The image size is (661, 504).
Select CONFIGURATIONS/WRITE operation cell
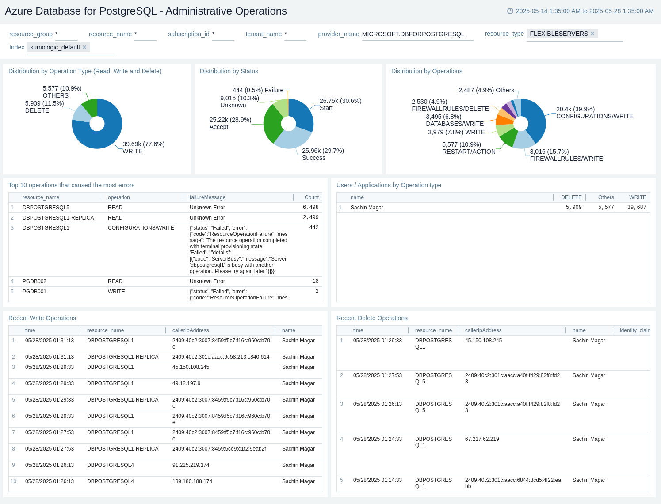point(141,228)
